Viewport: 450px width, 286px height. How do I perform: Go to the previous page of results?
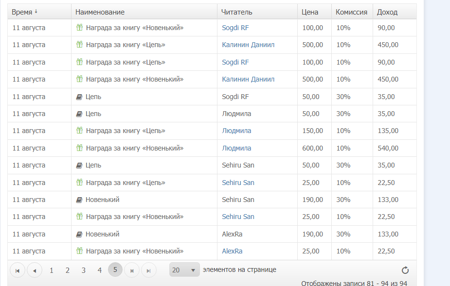pos(34,270)
